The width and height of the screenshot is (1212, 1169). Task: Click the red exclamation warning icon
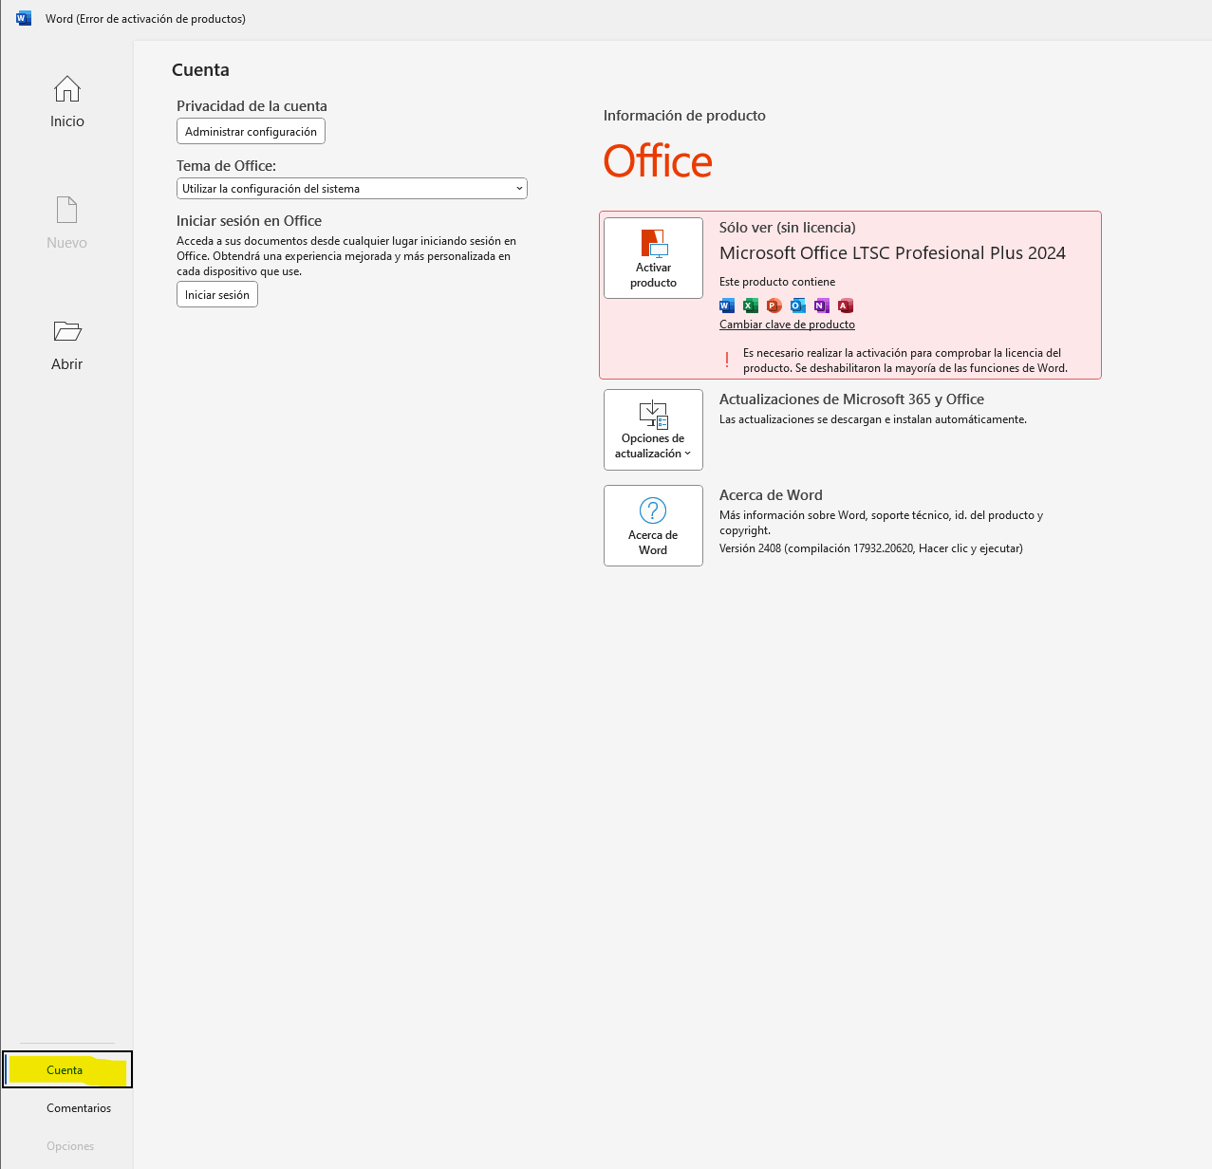point(727,360)
